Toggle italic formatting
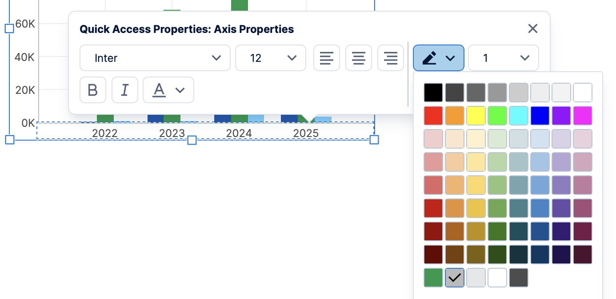Image resolution: width=616 pixels, height=299 pixels. tap(125, 90)
